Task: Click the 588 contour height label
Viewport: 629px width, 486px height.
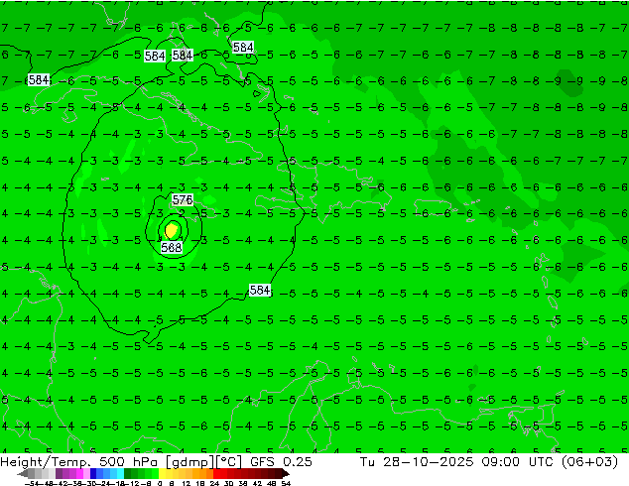Action: tap(172, 247)
